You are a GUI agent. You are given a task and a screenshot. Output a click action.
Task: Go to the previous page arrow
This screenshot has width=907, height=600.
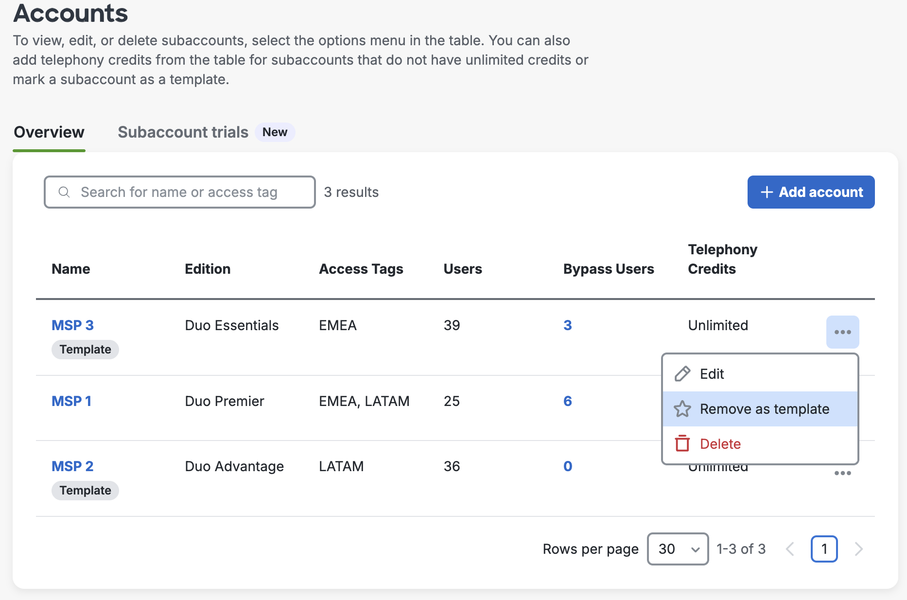(790, 549)
